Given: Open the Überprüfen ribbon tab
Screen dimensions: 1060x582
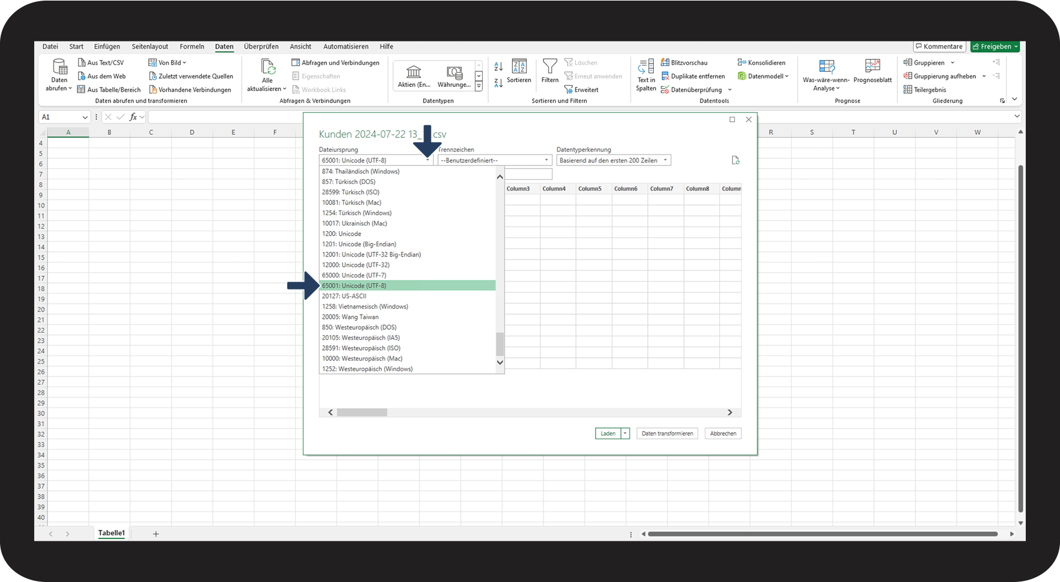Looking at the screenshot, I should point(261,47).
